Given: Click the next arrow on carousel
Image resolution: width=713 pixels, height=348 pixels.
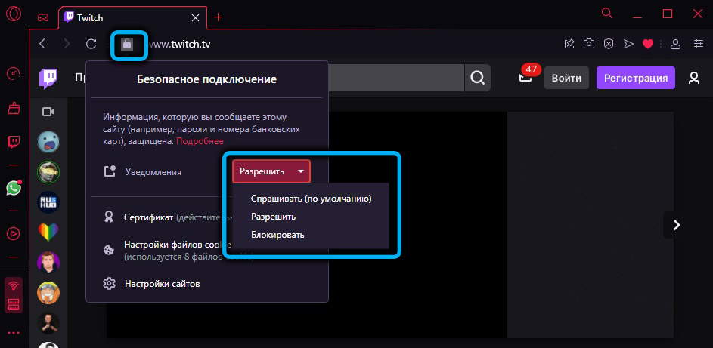Looking at the screenshot, I should click(677, 224).
